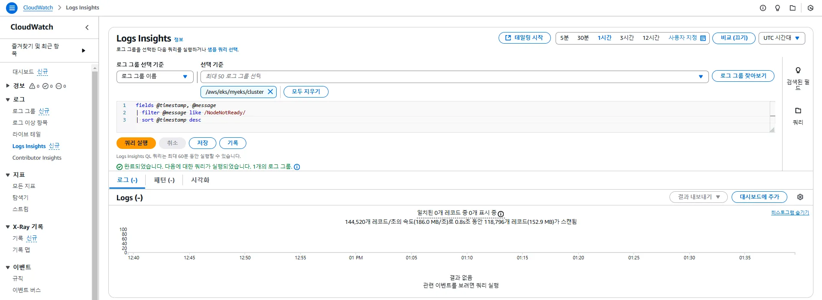Click 대시보드에 추가 button
The height and width of the screenshot is (300, 822).
click(759, 197)
